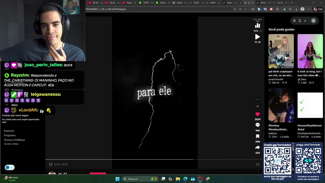
Task: Toggle the blue power extension switch
Action: tap(10, 167)
